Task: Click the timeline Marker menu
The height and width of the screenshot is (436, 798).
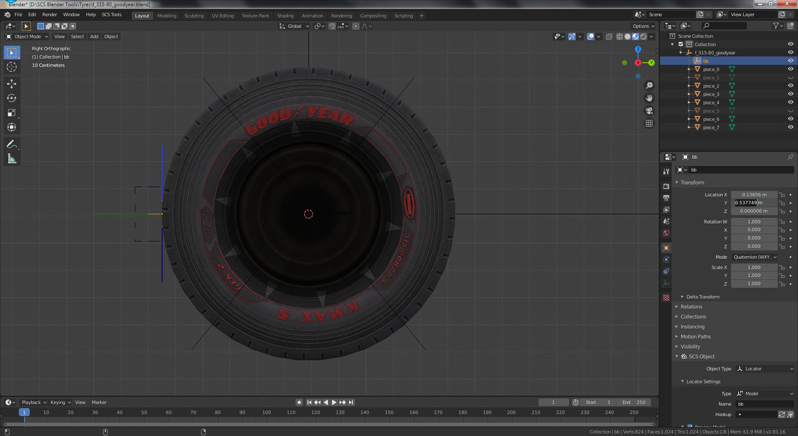Action: pyautogui.click(x=99, y=402)
